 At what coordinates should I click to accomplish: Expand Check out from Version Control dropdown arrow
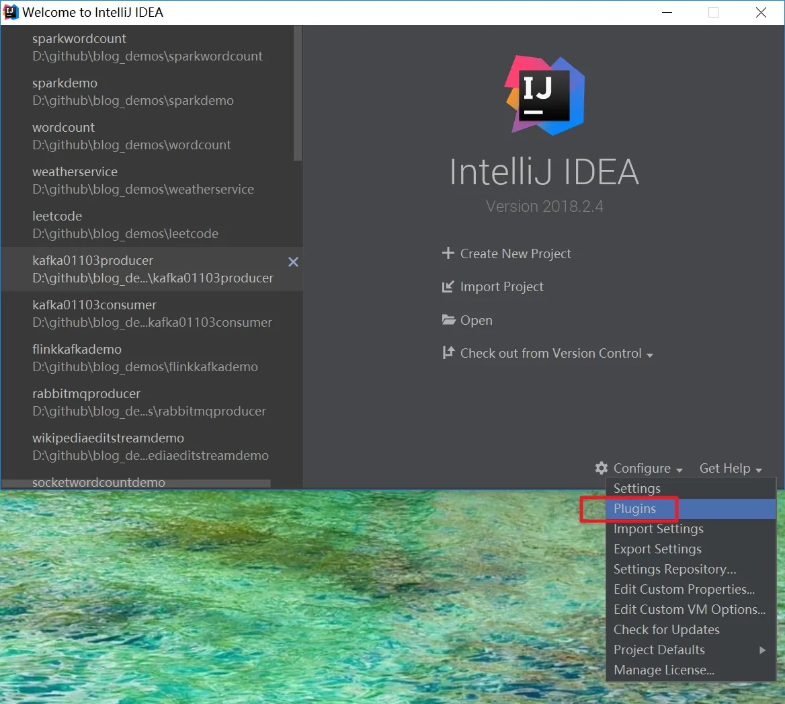pos(650,355)
